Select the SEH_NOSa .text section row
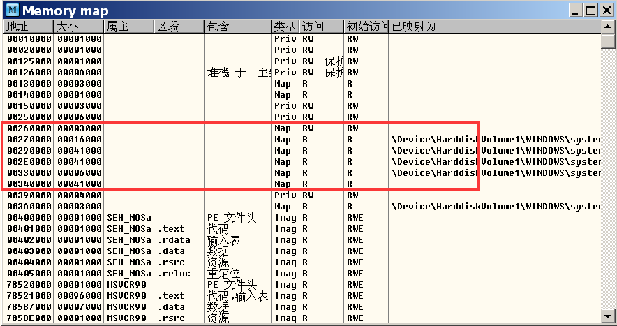Viewport: 617px width, 326px height. (171, 229)
